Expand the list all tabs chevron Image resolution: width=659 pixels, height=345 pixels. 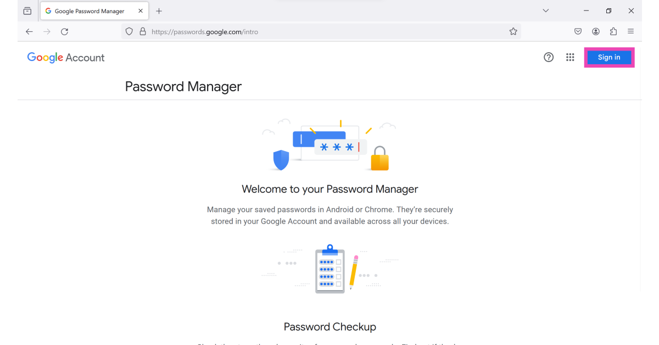[x=545, y=11]
